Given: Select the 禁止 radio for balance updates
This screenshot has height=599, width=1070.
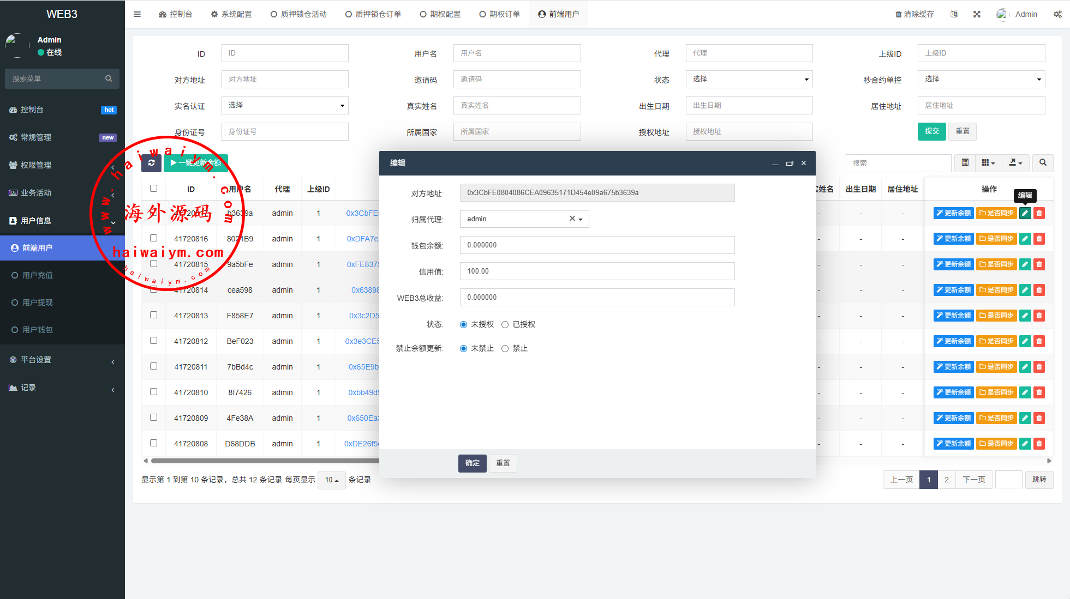Looking at the screenshot, I should pyautogui.click(x=505, y=349).
